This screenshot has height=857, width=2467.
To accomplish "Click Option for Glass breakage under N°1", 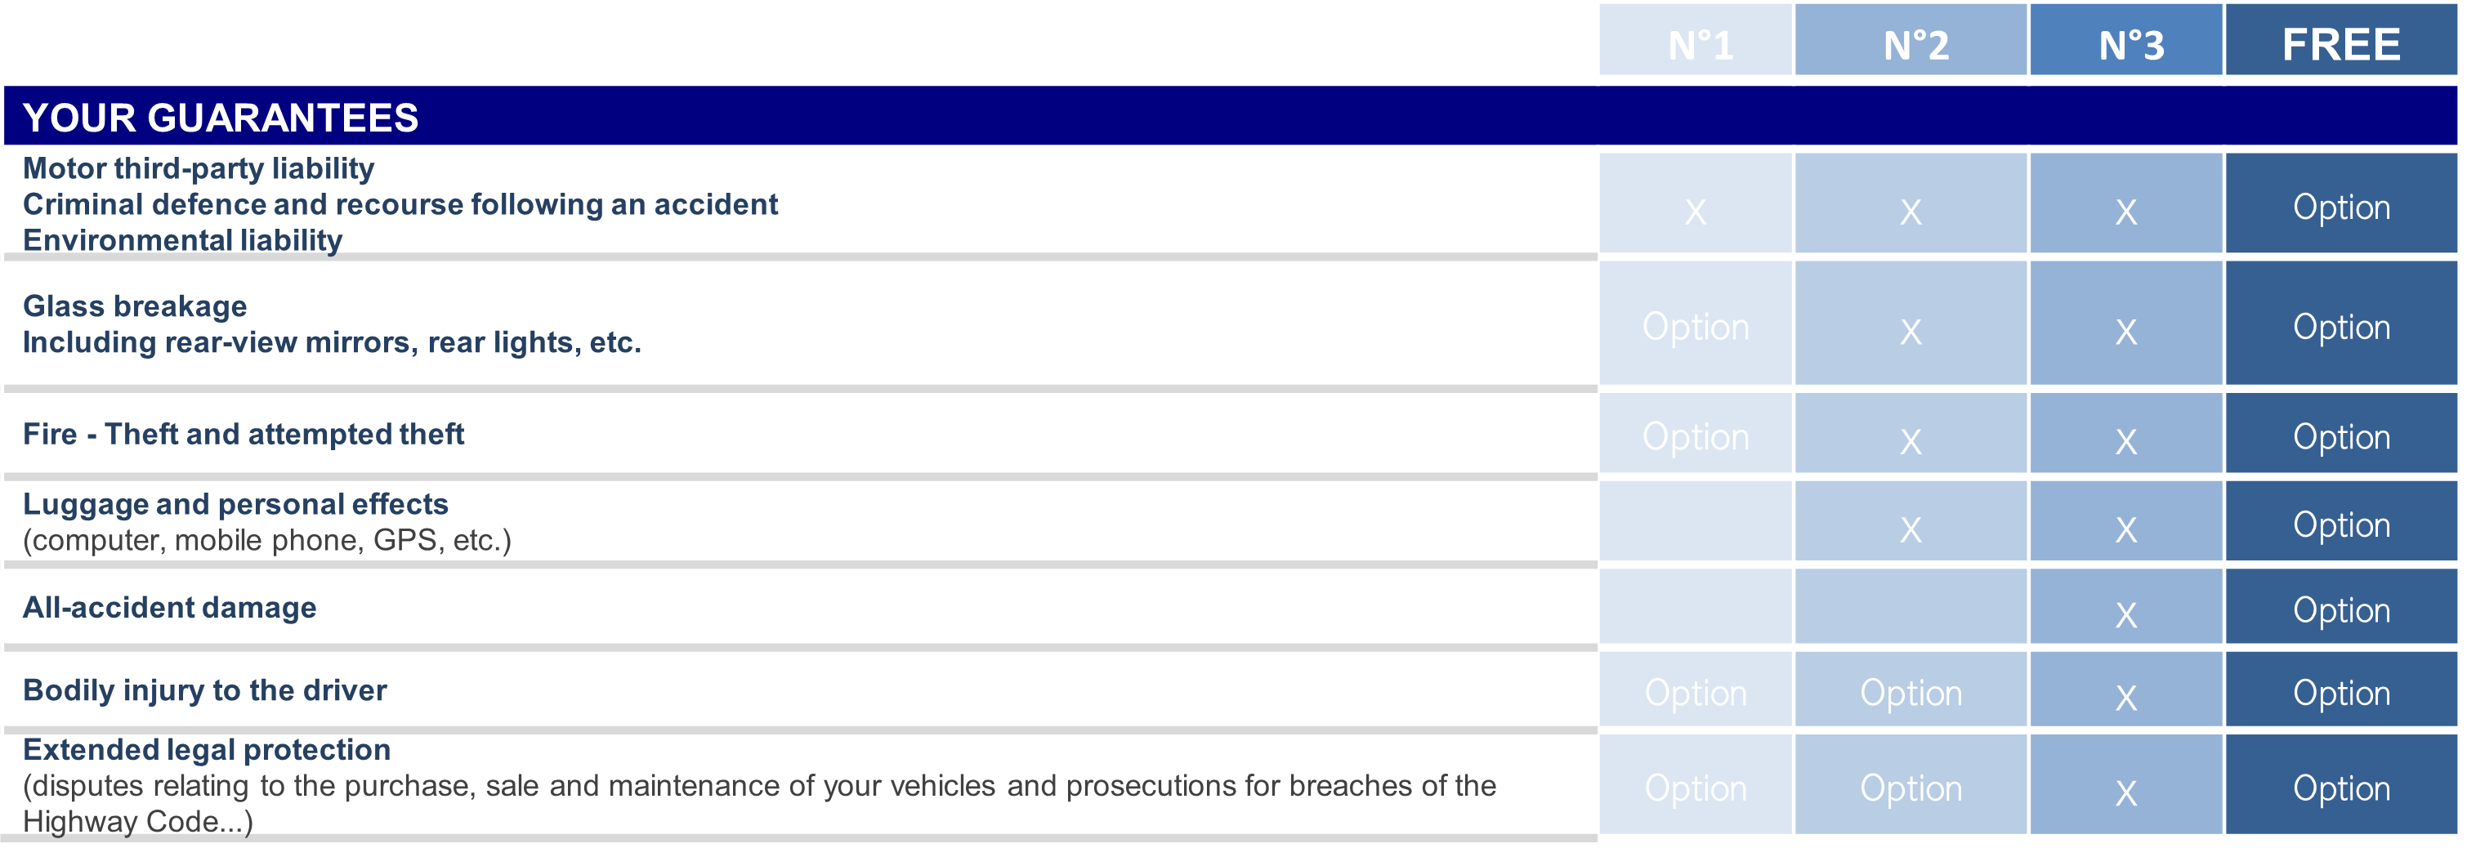I will [x=1695, y=327].
